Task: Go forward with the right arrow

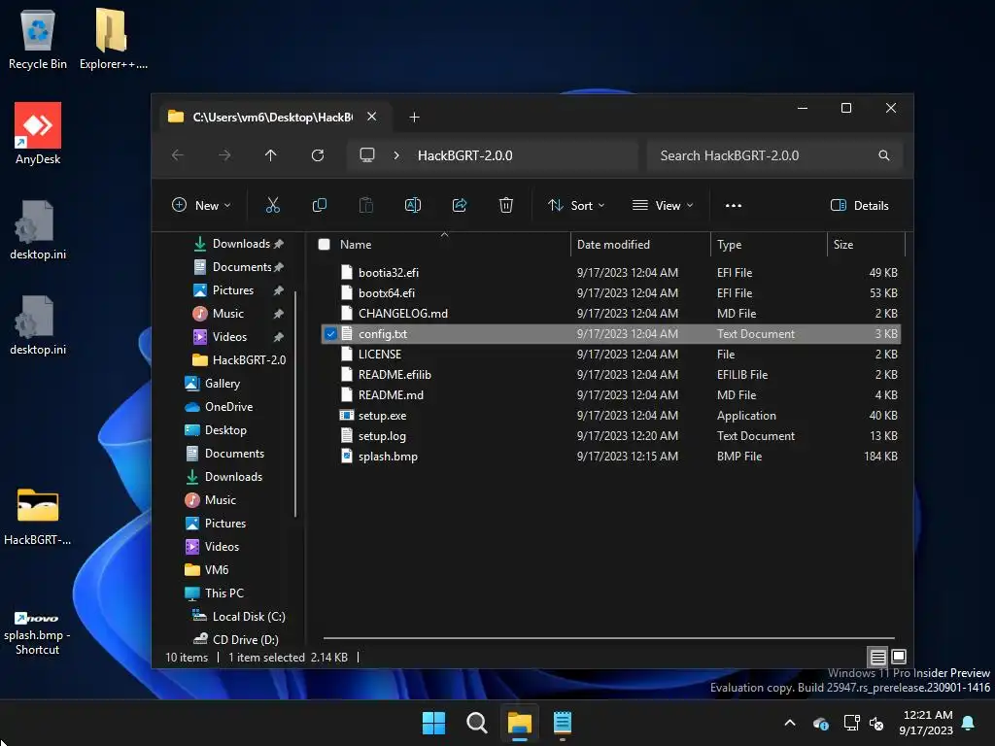Action: click(x=224, y=155)
